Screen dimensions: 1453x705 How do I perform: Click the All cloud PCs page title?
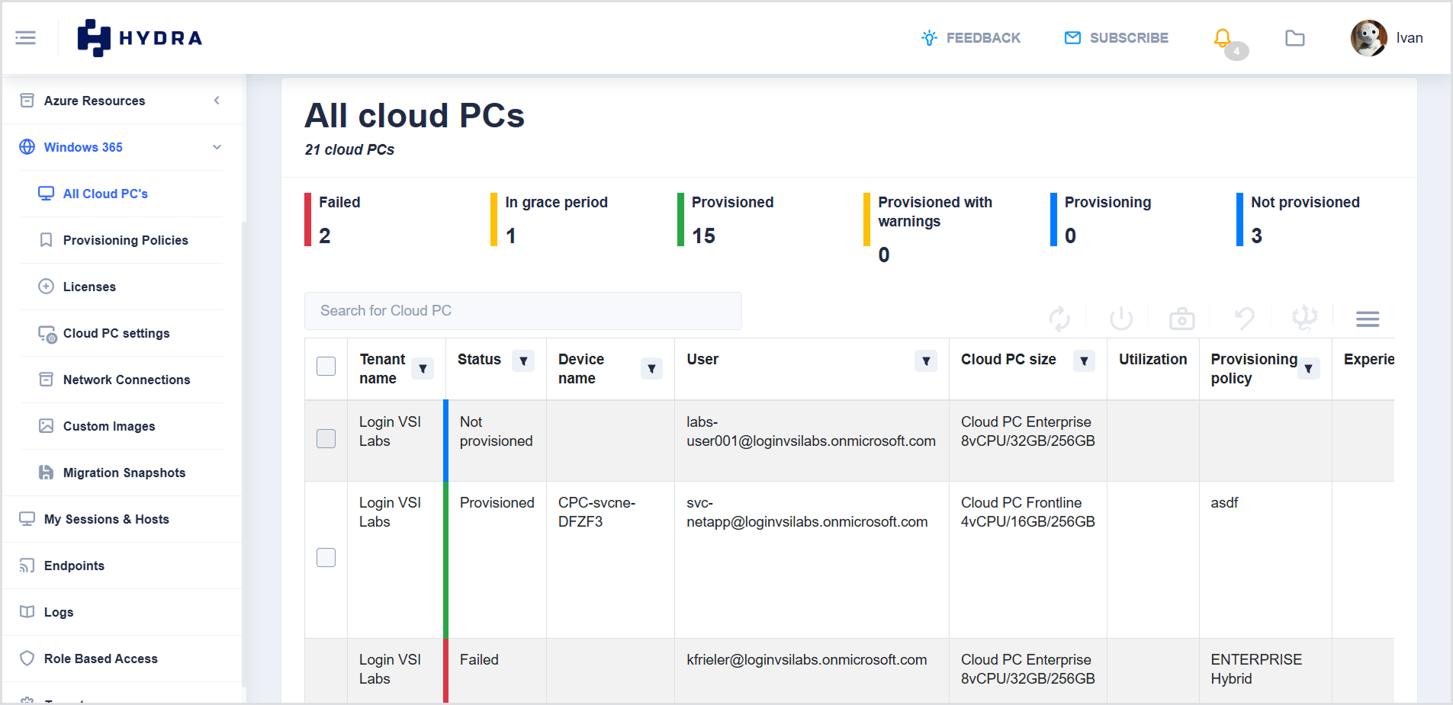point(415,116)
